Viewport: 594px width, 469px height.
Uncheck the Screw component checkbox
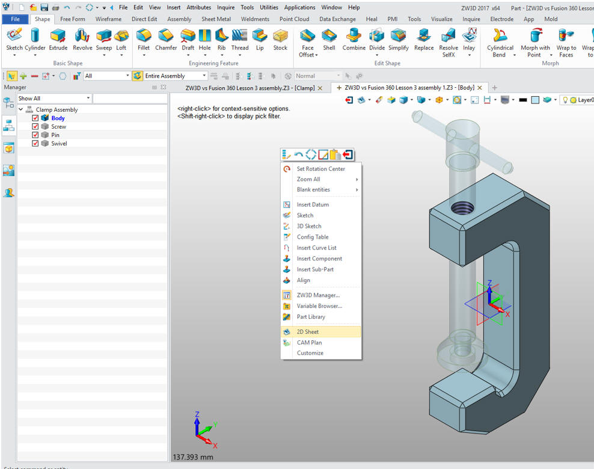click(35, 127)
